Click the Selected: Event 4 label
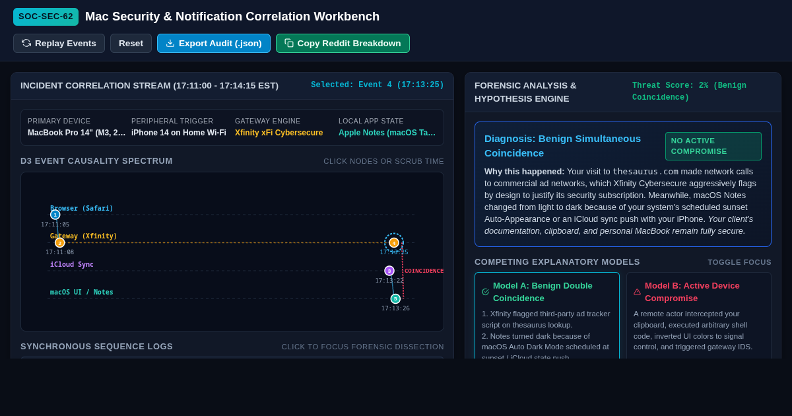 click(x=378, y=85)
